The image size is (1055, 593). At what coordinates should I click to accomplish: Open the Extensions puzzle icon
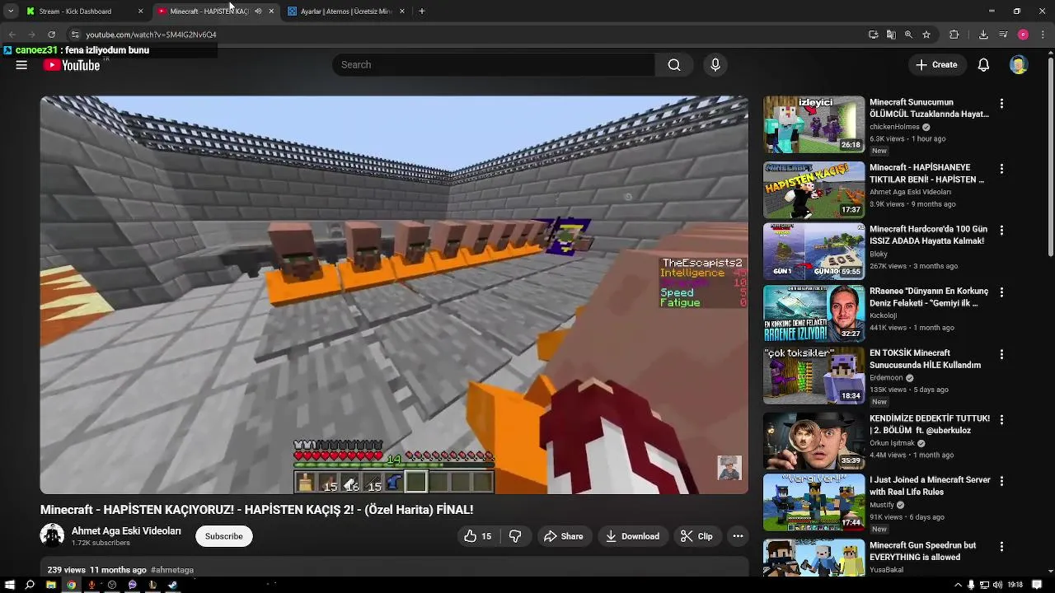click(954, 35)
